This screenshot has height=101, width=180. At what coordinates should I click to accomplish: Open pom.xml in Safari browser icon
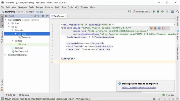[x=159, y=28]
